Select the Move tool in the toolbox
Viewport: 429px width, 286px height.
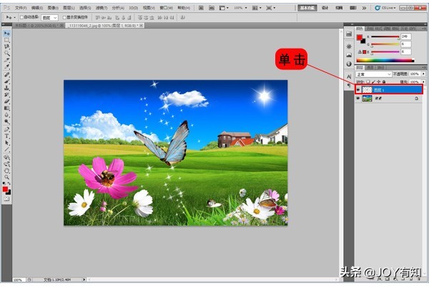(x=7, y=34)
